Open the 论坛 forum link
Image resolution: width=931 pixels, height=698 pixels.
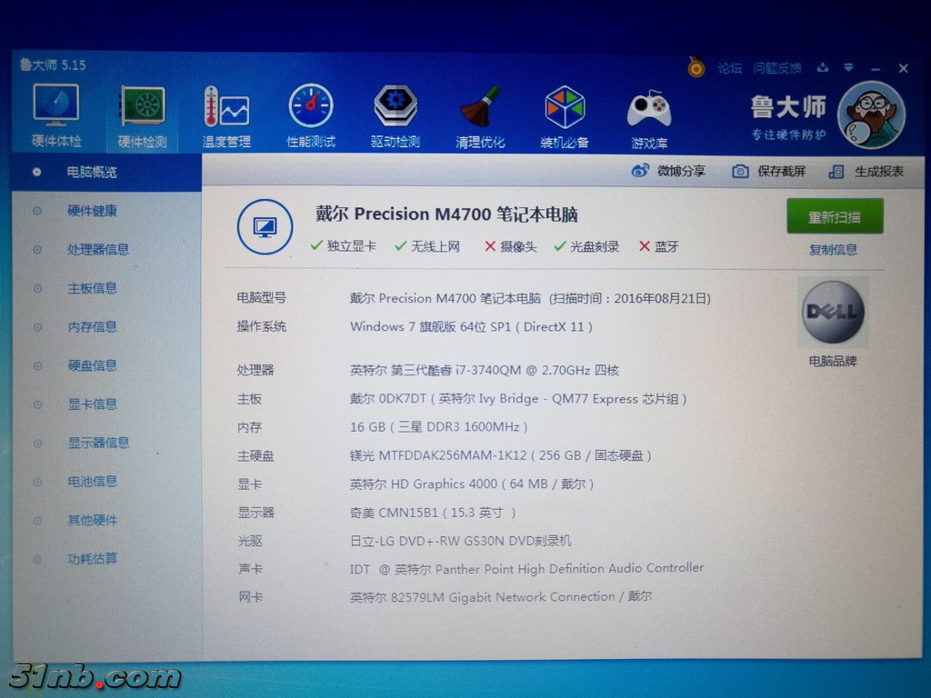click(x=729, y=67)
